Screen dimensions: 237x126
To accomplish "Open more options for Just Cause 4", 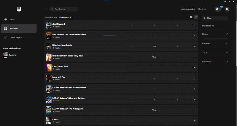I will pyautogui.click(x=195, y=25).
